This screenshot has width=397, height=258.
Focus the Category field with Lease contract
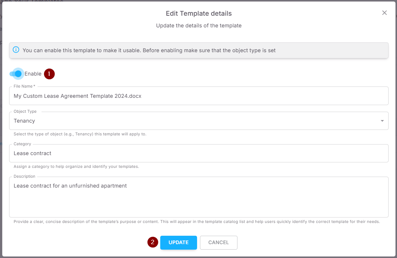[198, 153]
